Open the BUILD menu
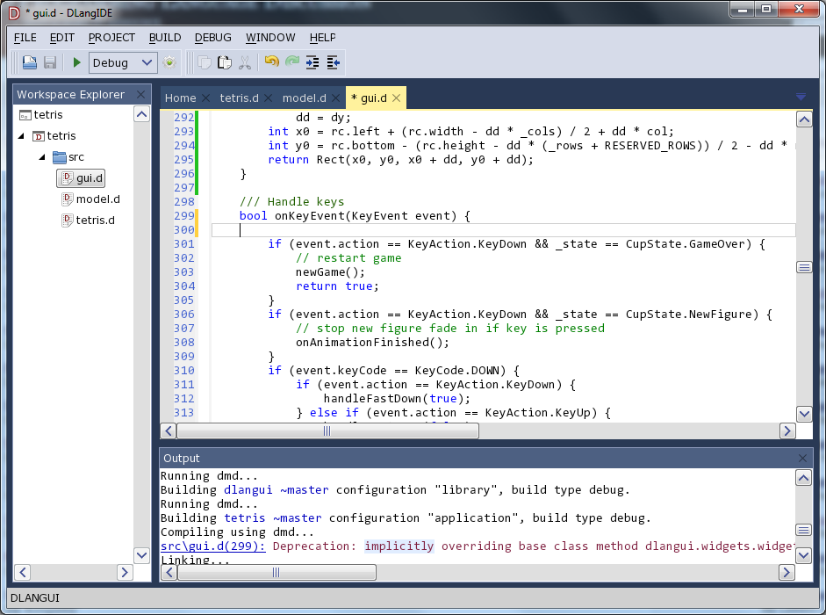Viewport: 826px width, 615px height. [x=165, y=38]
